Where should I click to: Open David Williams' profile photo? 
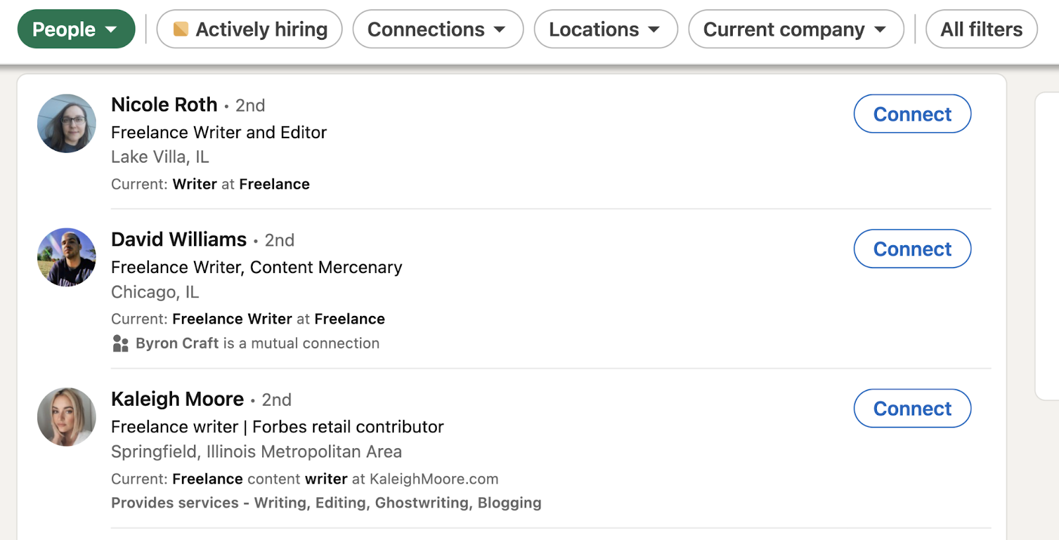(x=66, y=258)
